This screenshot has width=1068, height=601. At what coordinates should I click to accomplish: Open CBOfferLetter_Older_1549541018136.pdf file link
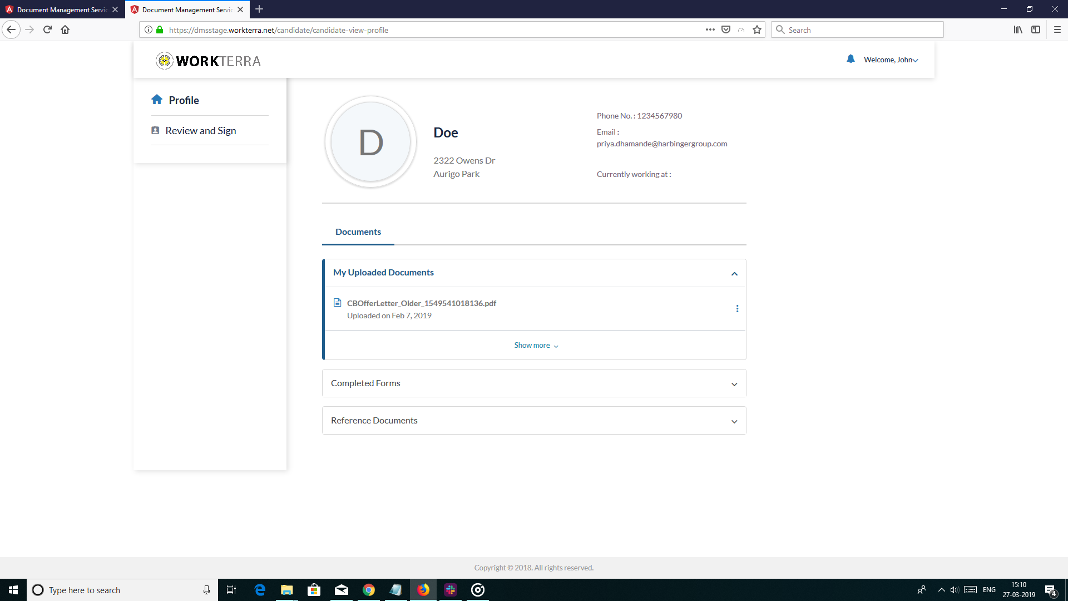coord(421,303)
